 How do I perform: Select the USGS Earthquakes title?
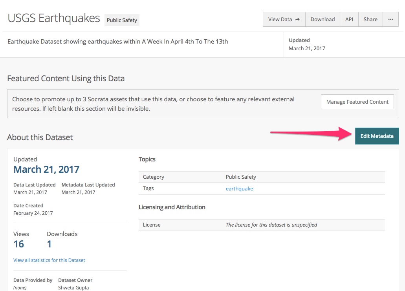[54, 18]
